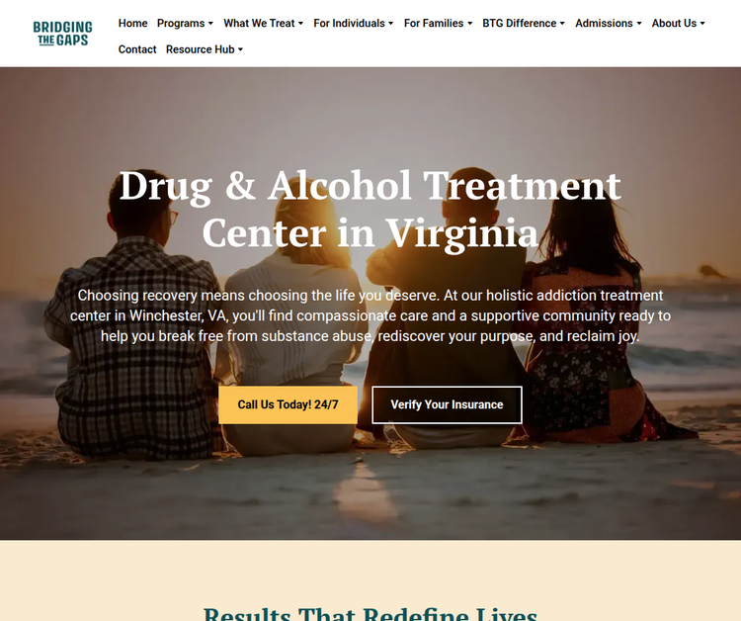741x621 pixels.
Task: Open the Contact page link
Action: [x=137, y=49]
